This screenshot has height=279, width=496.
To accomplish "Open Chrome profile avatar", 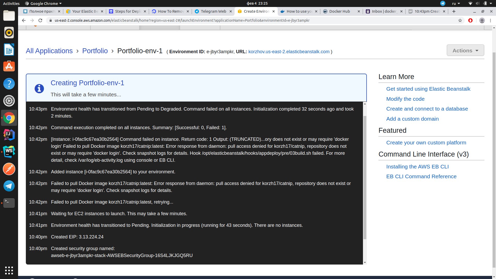I will tap(482, 20).
